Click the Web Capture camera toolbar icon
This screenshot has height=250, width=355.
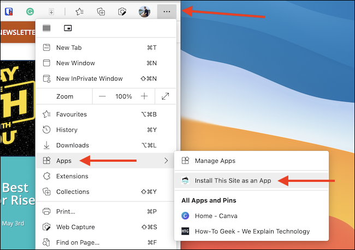(122, 11)
